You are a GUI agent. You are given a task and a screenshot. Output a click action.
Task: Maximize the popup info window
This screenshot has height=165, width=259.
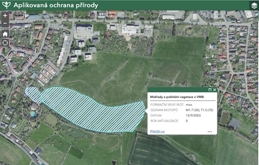pos(210,90)
